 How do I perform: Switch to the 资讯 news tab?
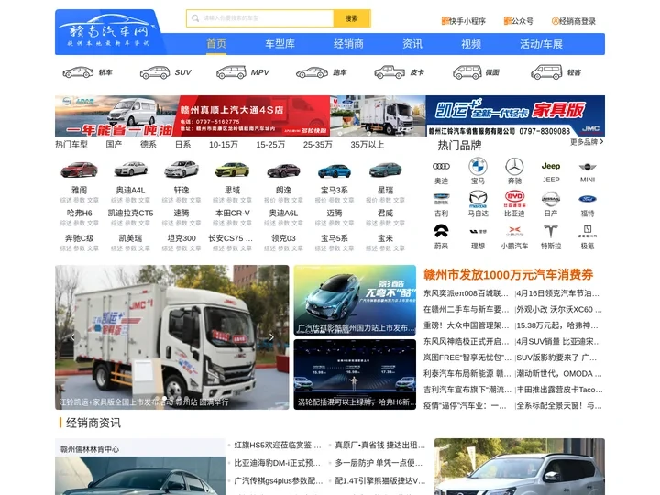coord(412,44)
